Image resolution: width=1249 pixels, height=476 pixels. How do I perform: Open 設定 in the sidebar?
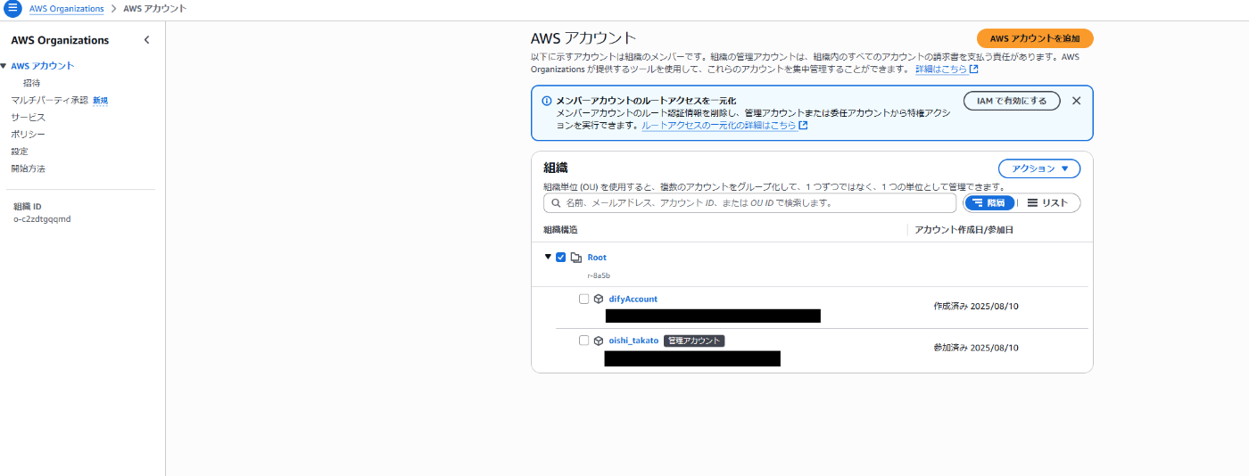click(20, 152)
